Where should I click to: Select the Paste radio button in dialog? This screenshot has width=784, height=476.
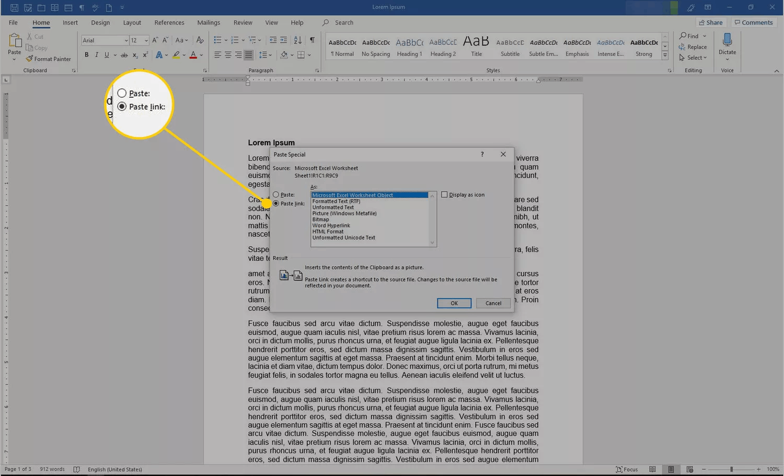(276, 195)
